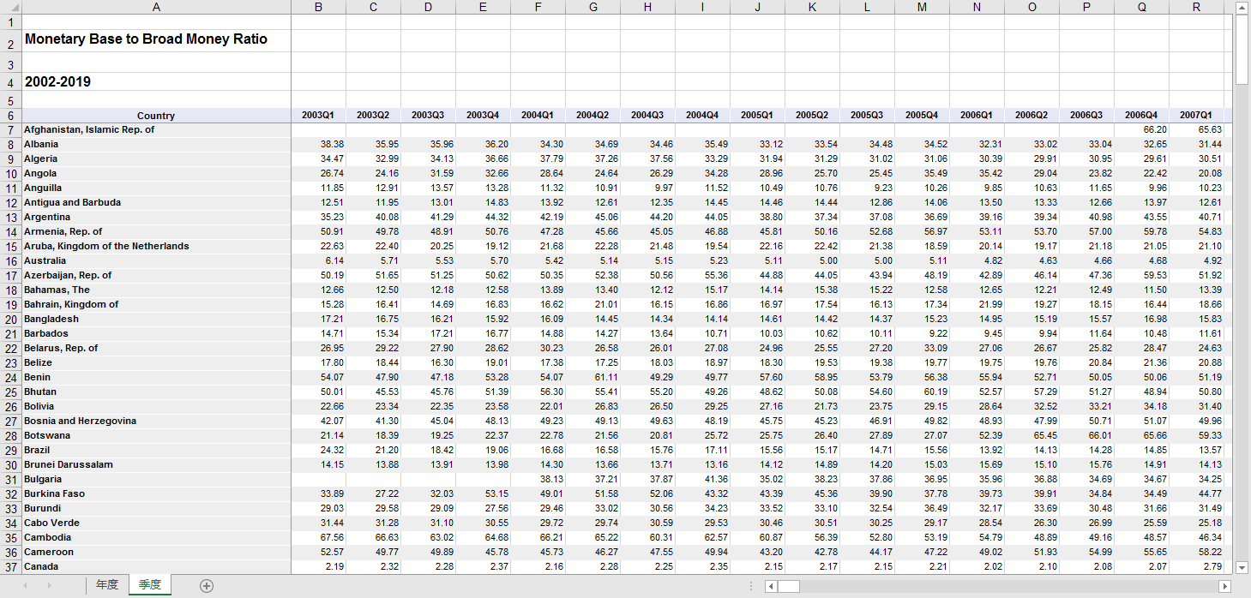This screenshot has width=1251, height=598.
Task: Click previous sheet navigation arrow
Action: pos(26,586)
